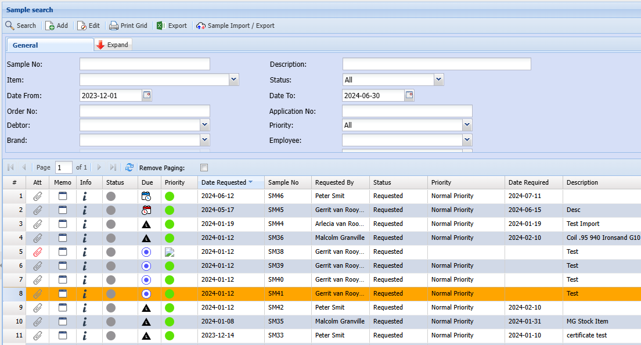This screenshot has height=345, width=641.
Task: Open the Item dropdown list
Action: click(233, 80)
